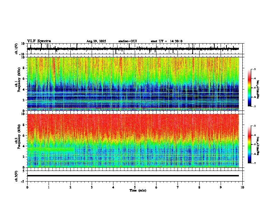Click the ch.2 'Frequency (kHz)' axis label

[19, 137]
